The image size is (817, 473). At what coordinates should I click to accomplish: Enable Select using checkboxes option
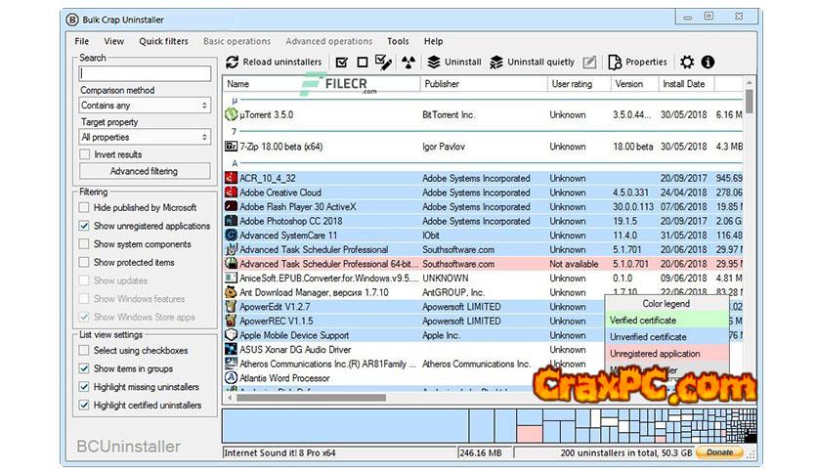85,351
